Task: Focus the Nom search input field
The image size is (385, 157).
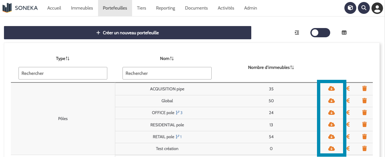Action: click(x=167, y=73)
